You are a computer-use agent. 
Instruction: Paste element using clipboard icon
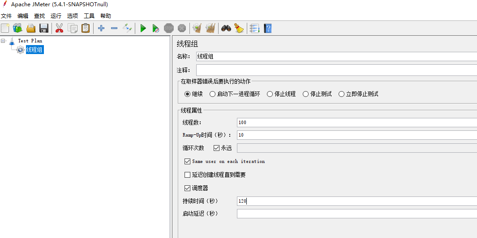pyautogui.click(x=86, y=29)
